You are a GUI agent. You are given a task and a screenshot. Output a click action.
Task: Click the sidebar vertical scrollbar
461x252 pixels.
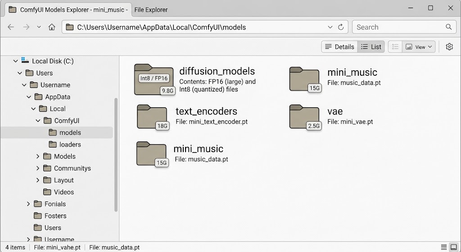pos(116,155)
